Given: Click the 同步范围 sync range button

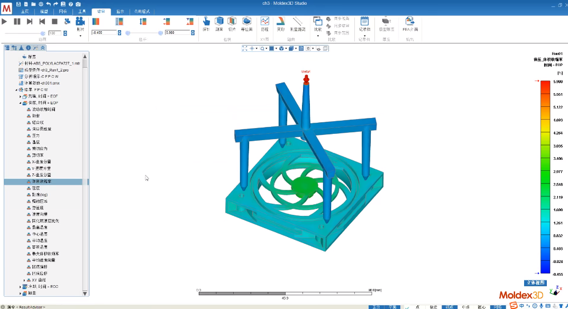Looking at the screenshot, I should pyautogui.click(x=337, y=33).
